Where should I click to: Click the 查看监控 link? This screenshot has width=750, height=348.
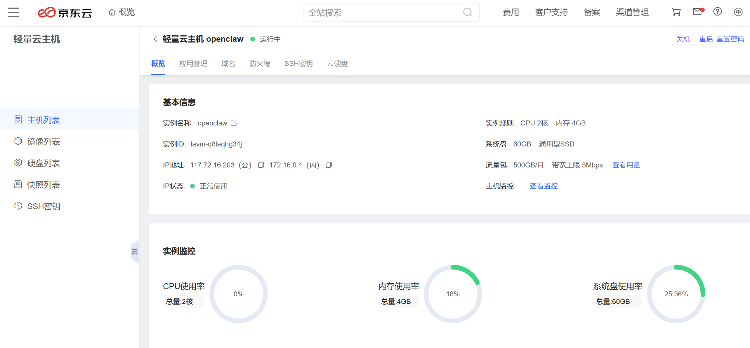tap(544, 186)
